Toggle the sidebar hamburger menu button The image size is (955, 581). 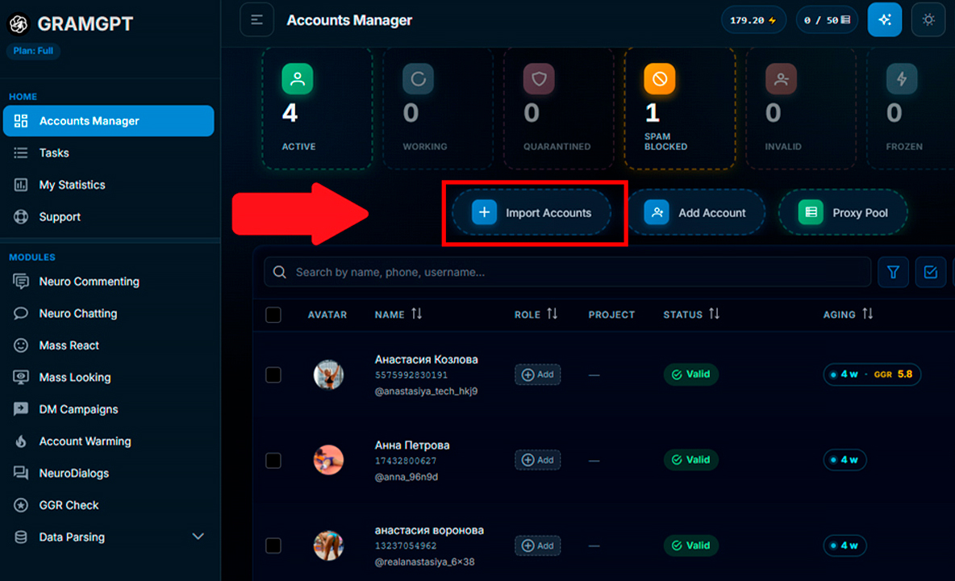click(256, 20)
